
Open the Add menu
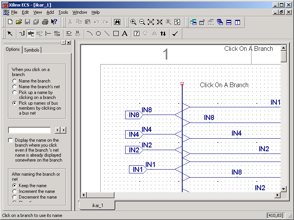tap(50, 12)
